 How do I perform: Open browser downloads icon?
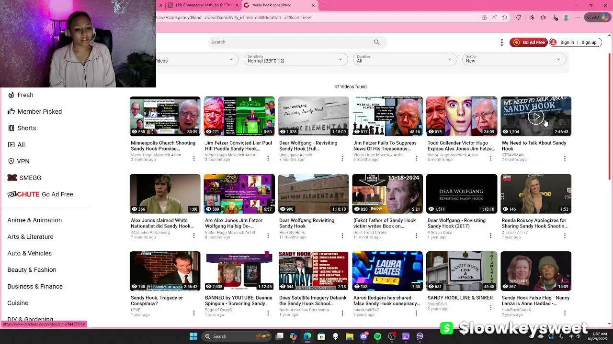click(555, 17)
